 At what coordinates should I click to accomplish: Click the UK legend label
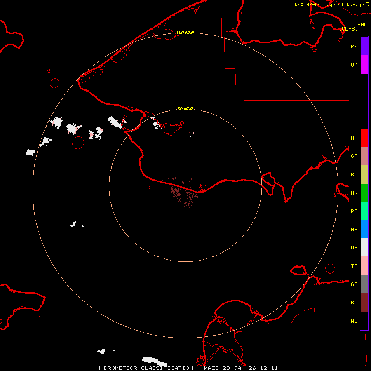tap(354, 65)
